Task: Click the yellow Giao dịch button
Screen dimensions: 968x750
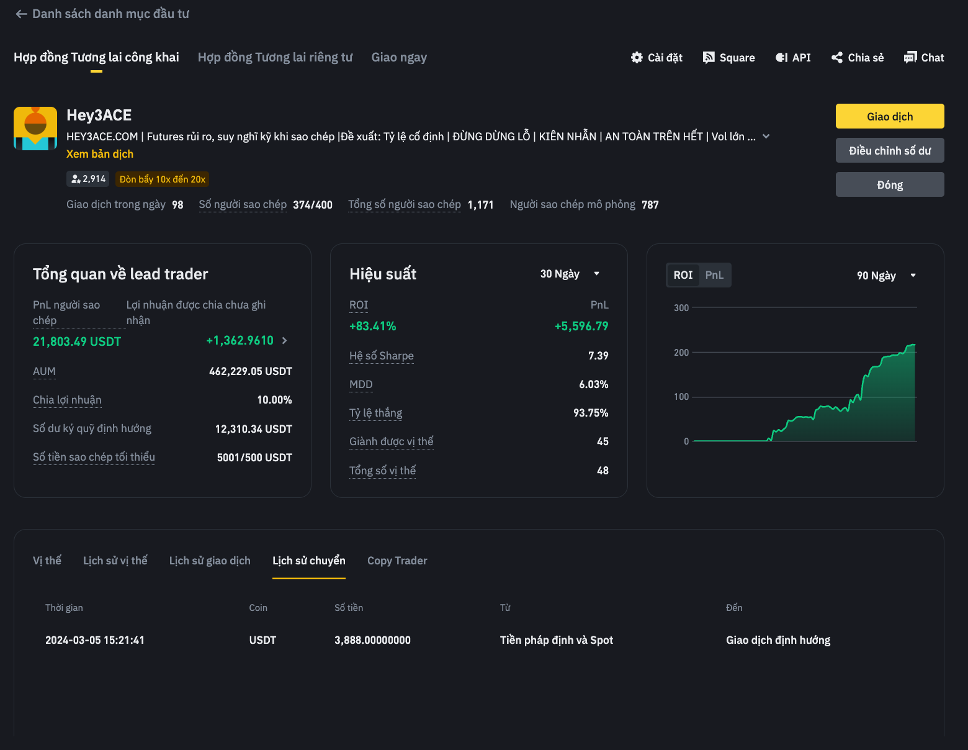Action: point(890,116)
